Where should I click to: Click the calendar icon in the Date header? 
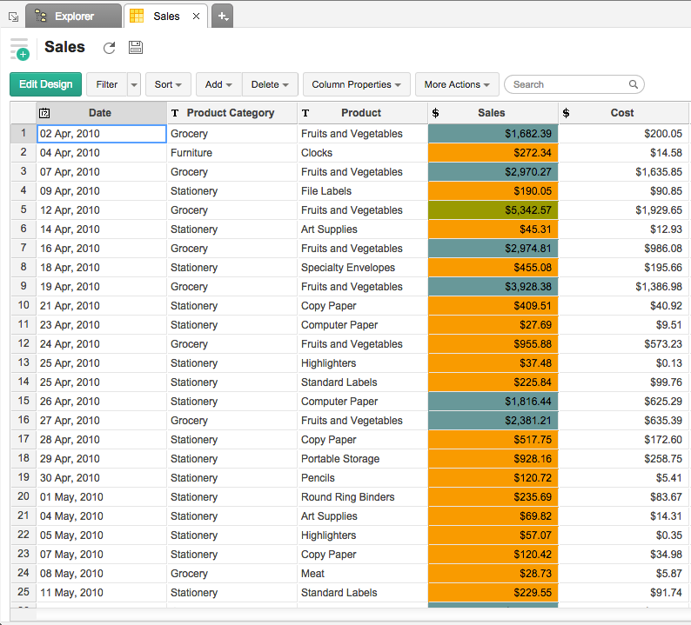point(45,113)
